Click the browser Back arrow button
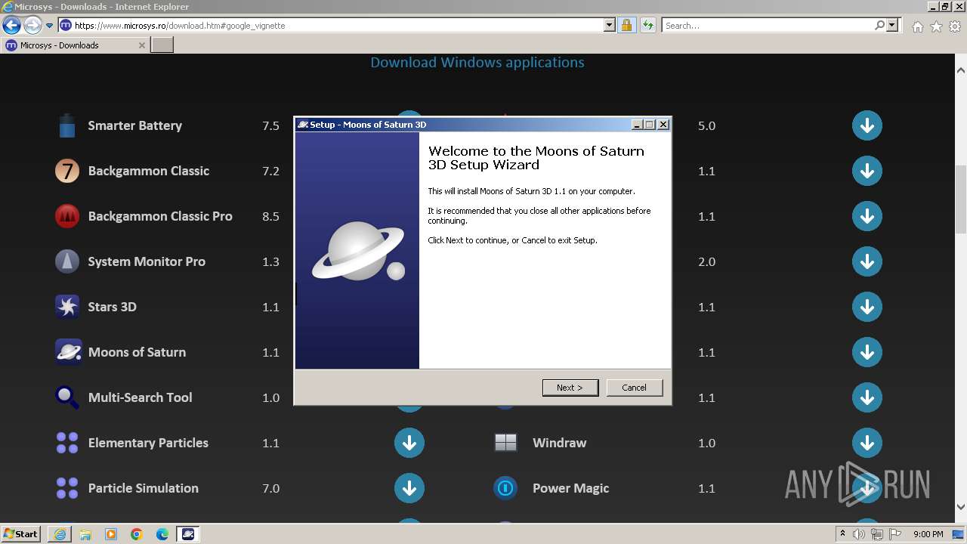The width and height of the screenshot is (967, 544). point(11,25)
